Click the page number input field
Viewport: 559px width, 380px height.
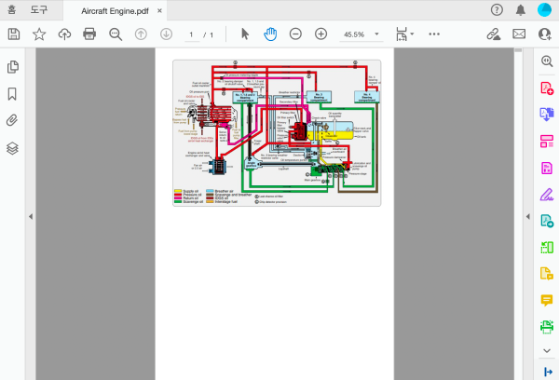click(x=192, y=34)
